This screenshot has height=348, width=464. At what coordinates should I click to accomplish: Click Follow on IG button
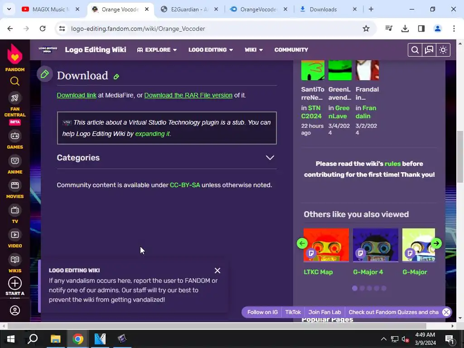[x=262, y=312]
